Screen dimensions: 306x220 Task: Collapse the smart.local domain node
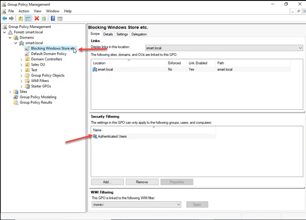coord(16,43)
